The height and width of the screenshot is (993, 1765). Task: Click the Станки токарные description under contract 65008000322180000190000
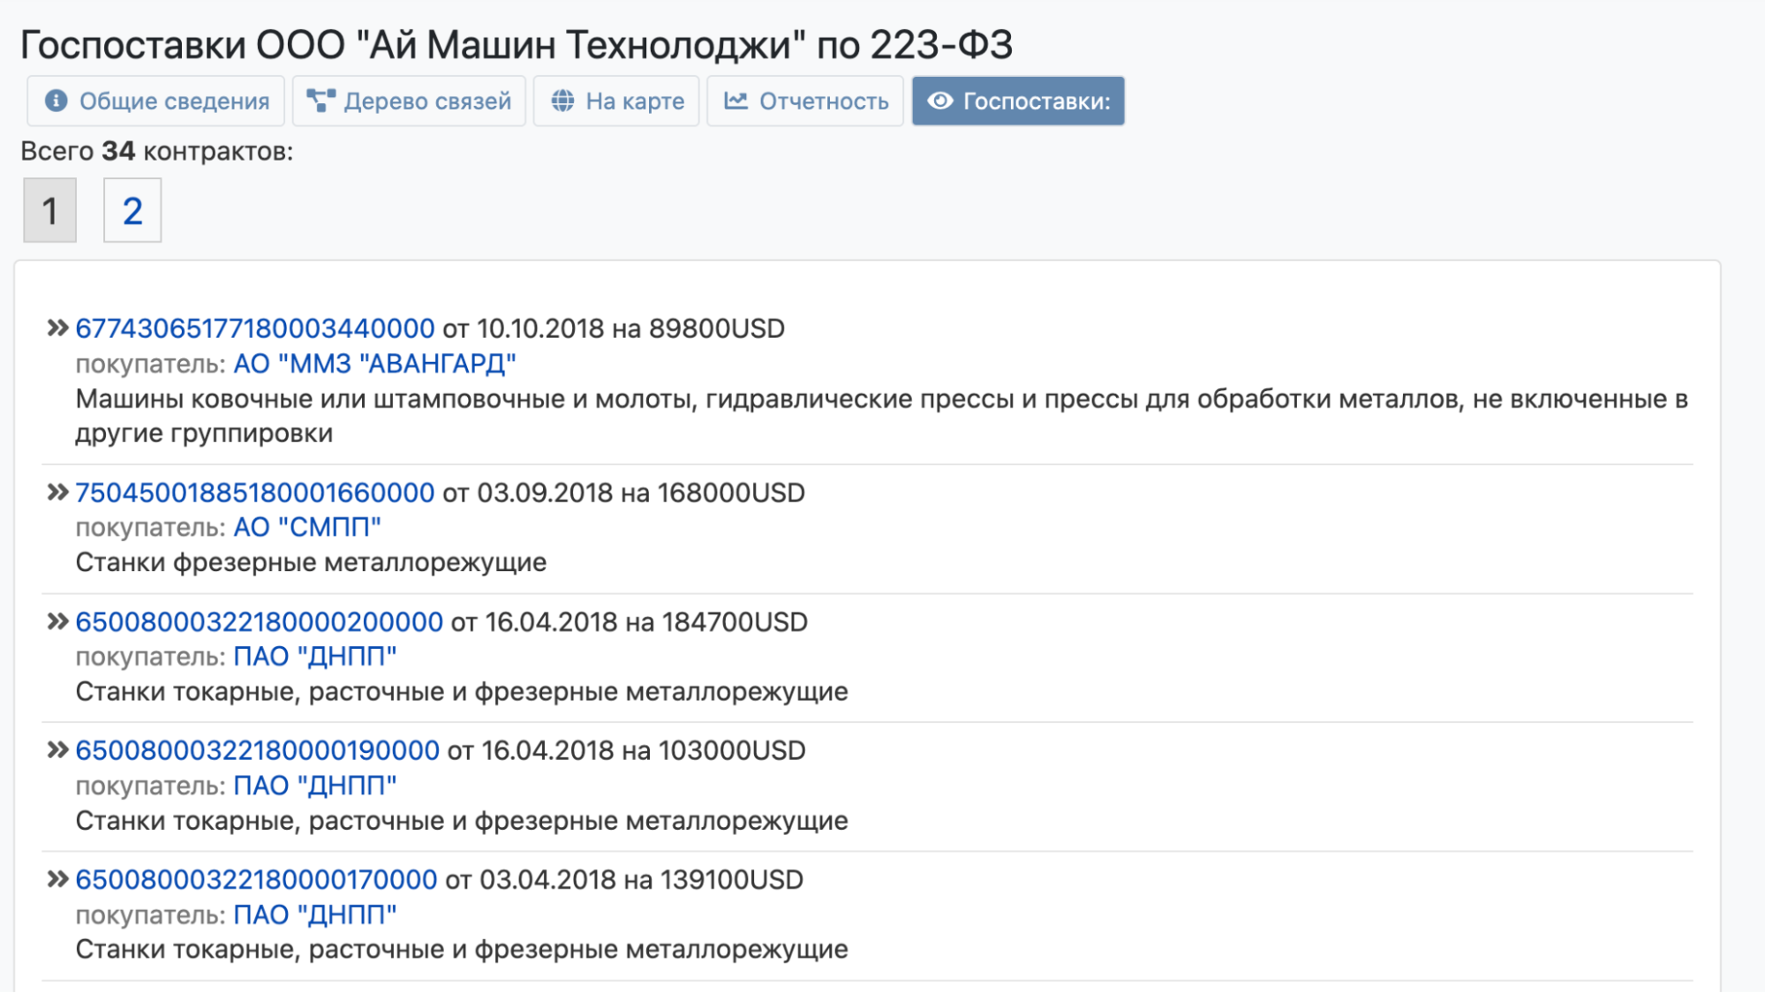coord(462,820)
